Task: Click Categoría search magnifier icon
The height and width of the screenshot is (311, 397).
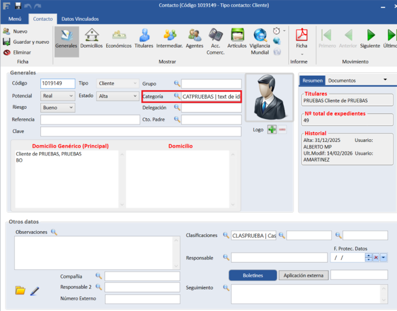Action: point(177,96)
